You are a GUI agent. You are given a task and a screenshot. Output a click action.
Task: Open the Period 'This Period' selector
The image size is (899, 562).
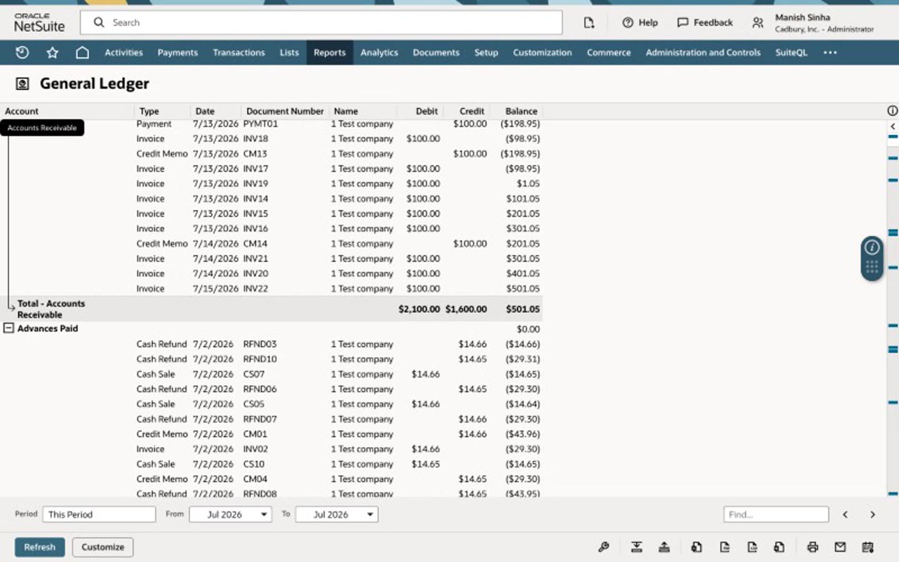click(x=99, y=515)
